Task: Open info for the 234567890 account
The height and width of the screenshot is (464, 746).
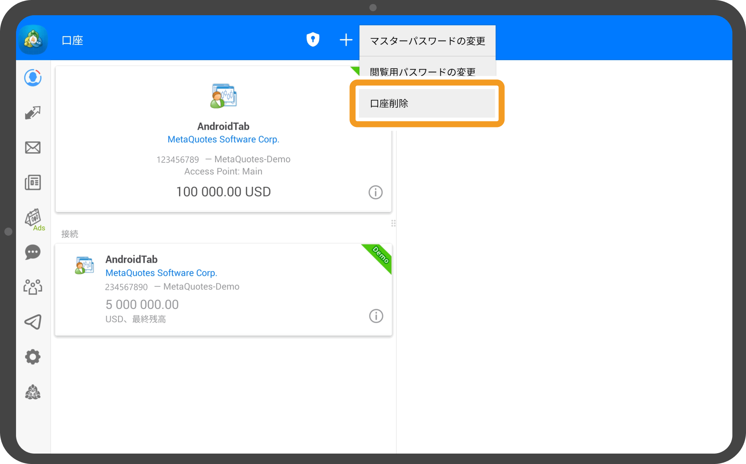Action: [x=376, y=316]
